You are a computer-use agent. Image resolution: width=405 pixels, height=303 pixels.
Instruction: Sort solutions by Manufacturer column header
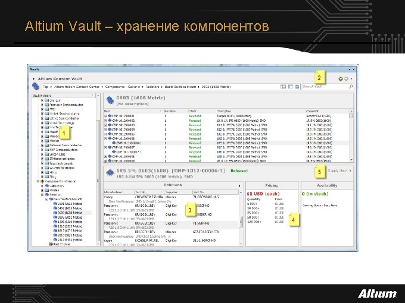tap(119, 192)
